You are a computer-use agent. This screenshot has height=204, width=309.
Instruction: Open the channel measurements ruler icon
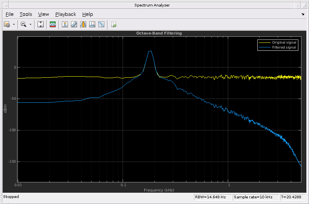click(x=74, y=24)
